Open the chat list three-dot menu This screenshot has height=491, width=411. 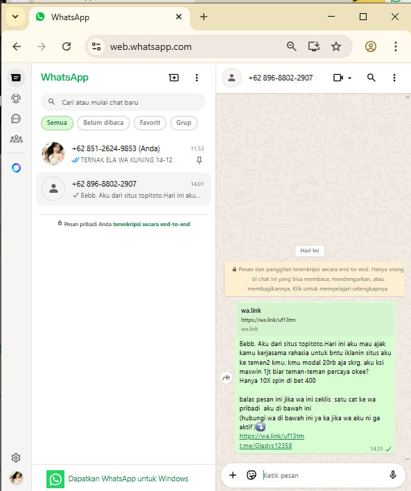pyautogui.click(x=197, y=78)
